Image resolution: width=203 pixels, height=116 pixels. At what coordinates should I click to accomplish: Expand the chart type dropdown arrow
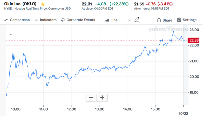(129, 20)
